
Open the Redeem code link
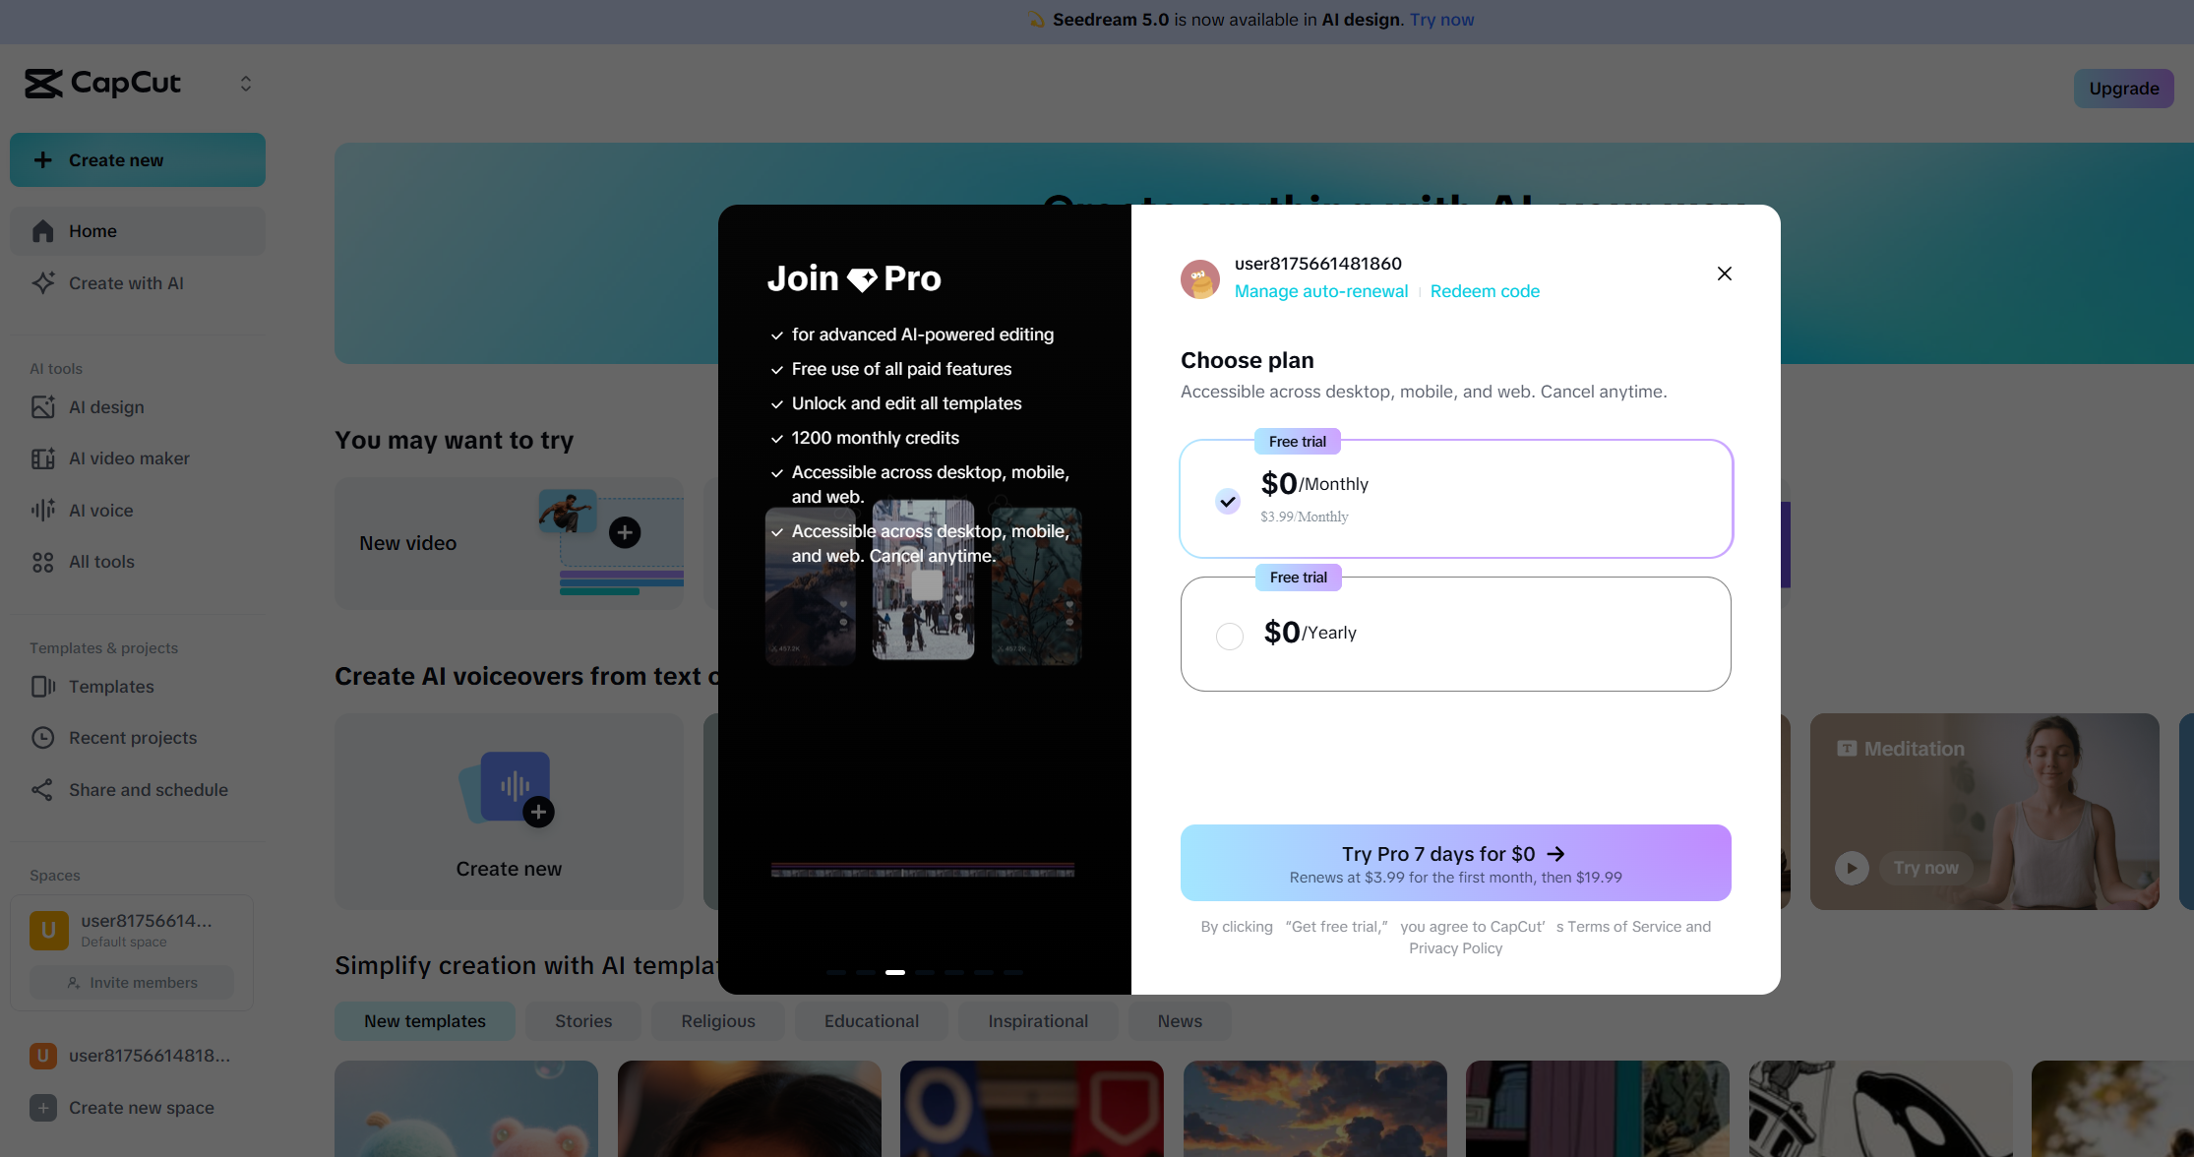point(1485,291)
